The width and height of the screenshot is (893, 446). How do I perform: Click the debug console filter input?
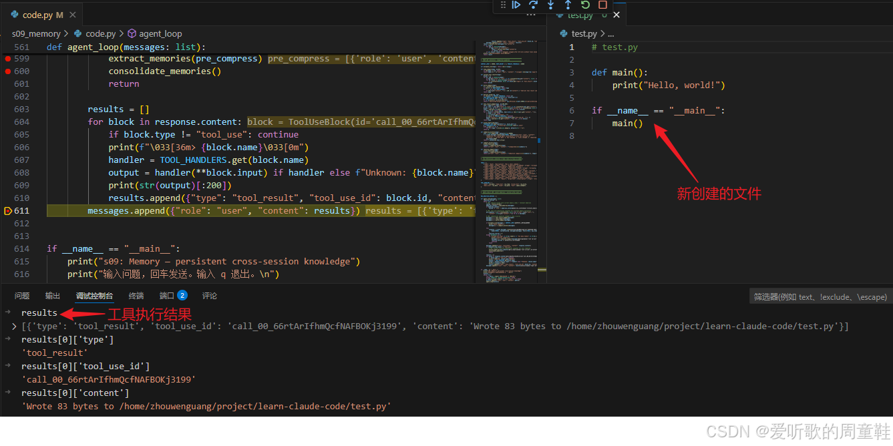[820, 297]
